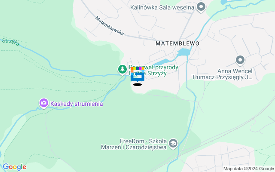Open the Anna Wencel Tłumacz Przysięgły label

pyautogui.click(x=222, y=74)
